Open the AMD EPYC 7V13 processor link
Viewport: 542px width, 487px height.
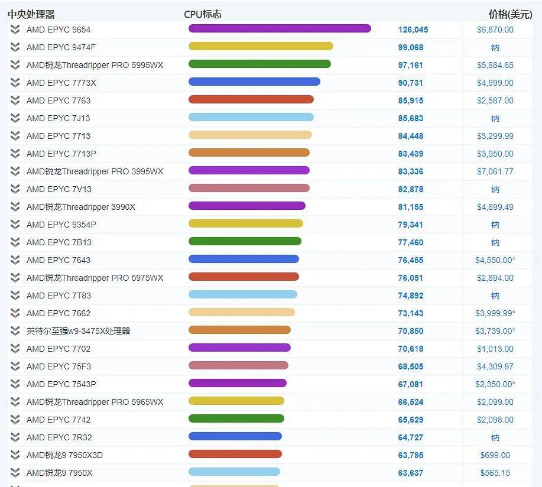coord(59,189)
